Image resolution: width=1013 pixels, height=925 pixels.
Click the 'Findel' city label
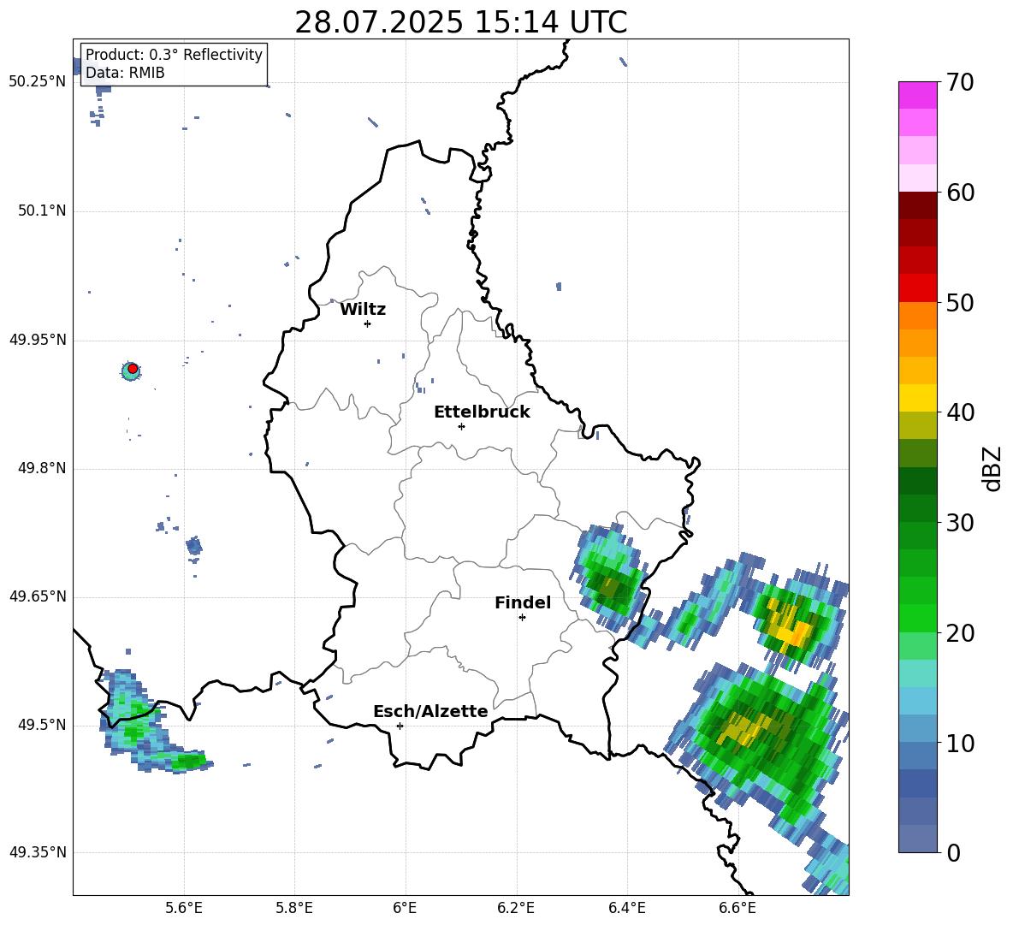point(523,602)
